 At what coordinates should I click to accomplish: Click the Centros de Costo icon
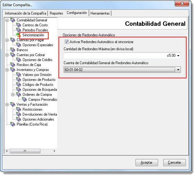click(19, 25)
